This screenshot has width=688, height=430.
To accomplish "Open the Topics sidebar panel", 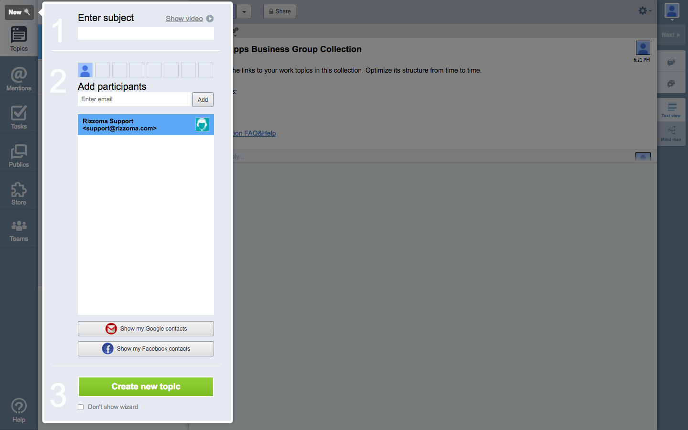I will 19,39.
